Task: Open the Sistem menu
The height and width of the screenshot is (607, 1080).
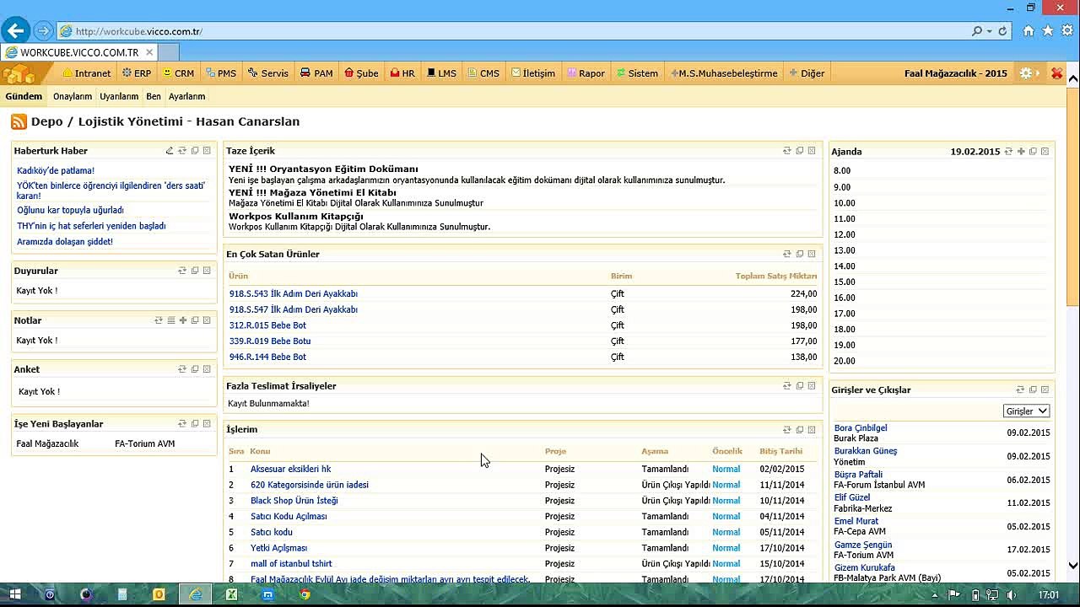Action: click(x=637, y=73)
